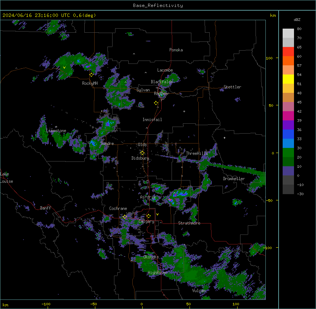316x309 pixels.
Task: Click the white plus marker north of Drumheller
Action: coord(224,138)
